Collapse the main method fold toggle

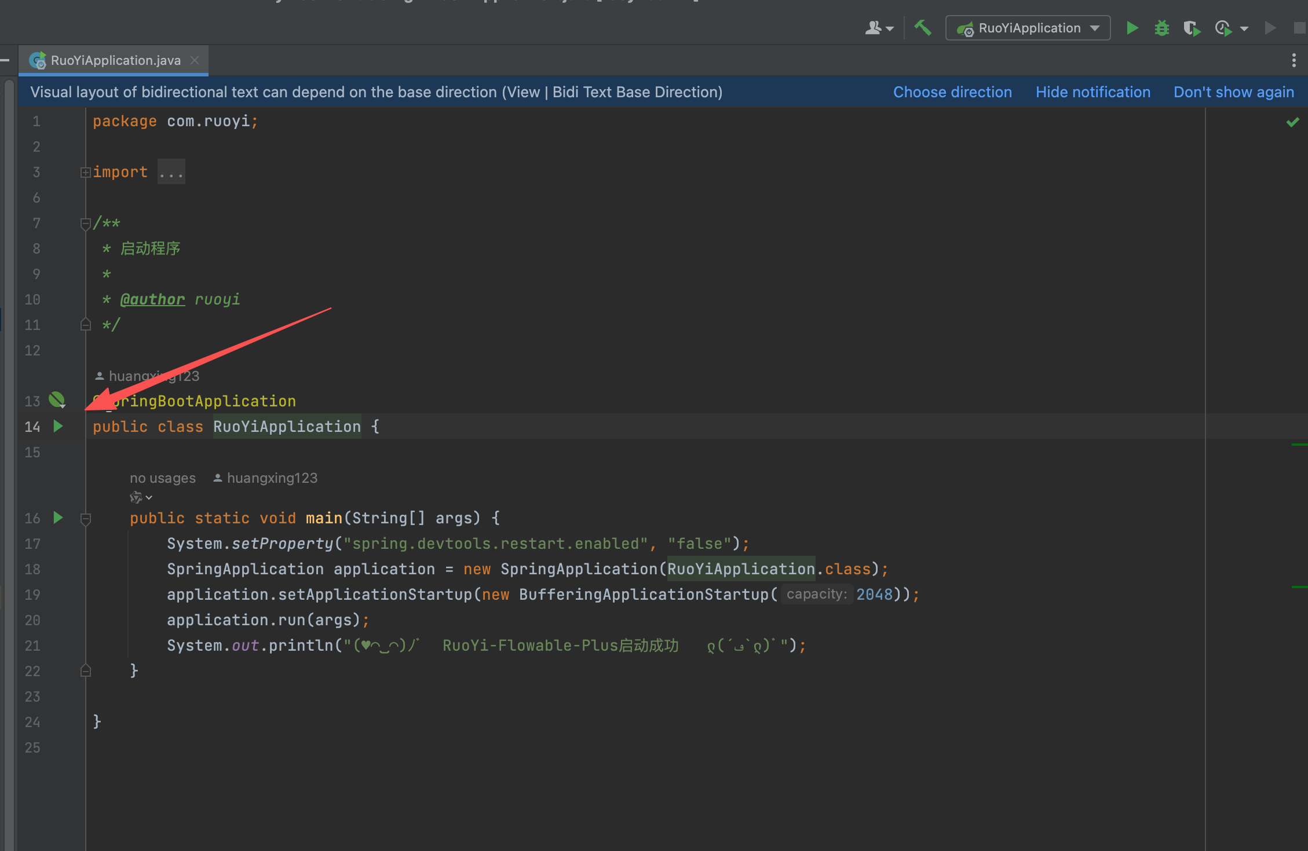pos(85,519)
